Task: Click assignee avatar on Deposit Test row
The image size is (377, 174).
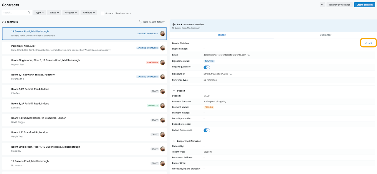Action: pyautogui.click(x=163, y=62)
